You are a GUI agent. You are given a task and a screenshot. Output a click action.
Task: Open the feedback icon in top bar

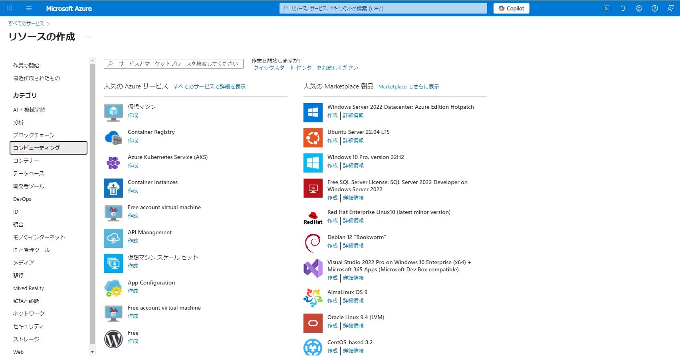pos(671,8)
